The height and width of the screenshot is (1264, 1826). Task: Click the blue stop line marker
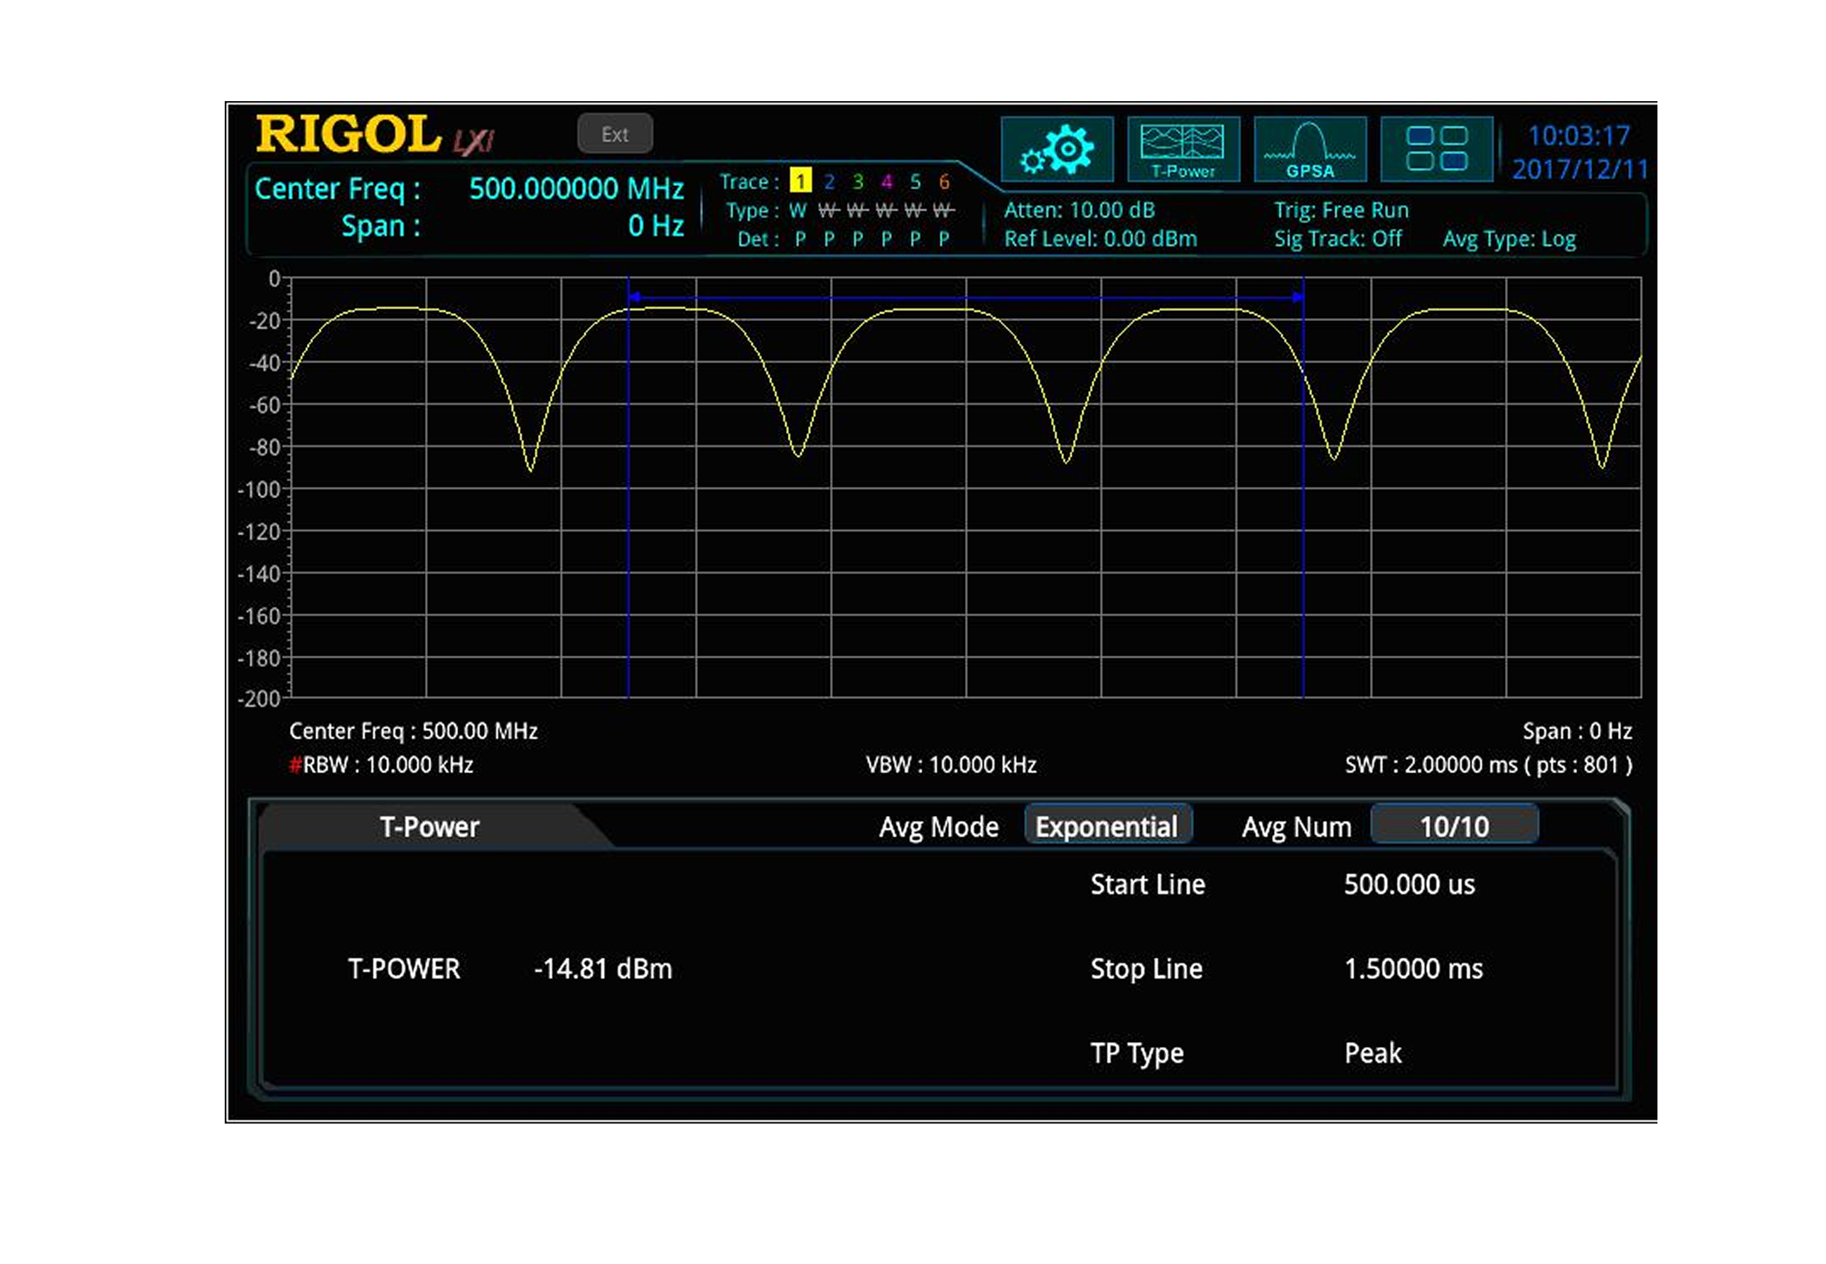pos(1303,491)
